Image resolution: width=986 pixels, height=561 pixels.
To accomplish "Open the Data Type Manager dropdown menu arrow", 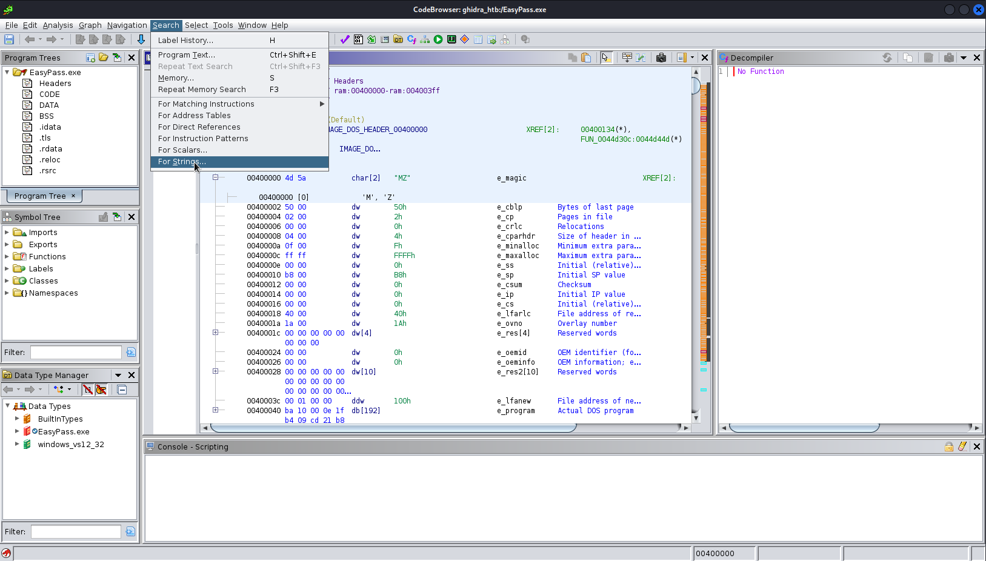I will pos(118,375).
